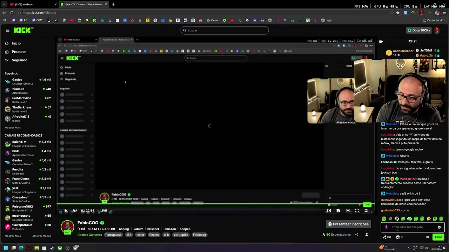The image size is (449, 252).
Task: Open Steam from the taskbar
Action: (52, 248)
